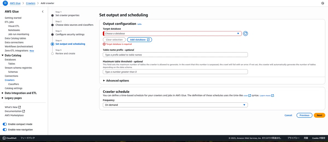Open Zero-ETL integrations in sidebar
The height and width of the screenshot is (142, 328).
(x=16, y=51)
